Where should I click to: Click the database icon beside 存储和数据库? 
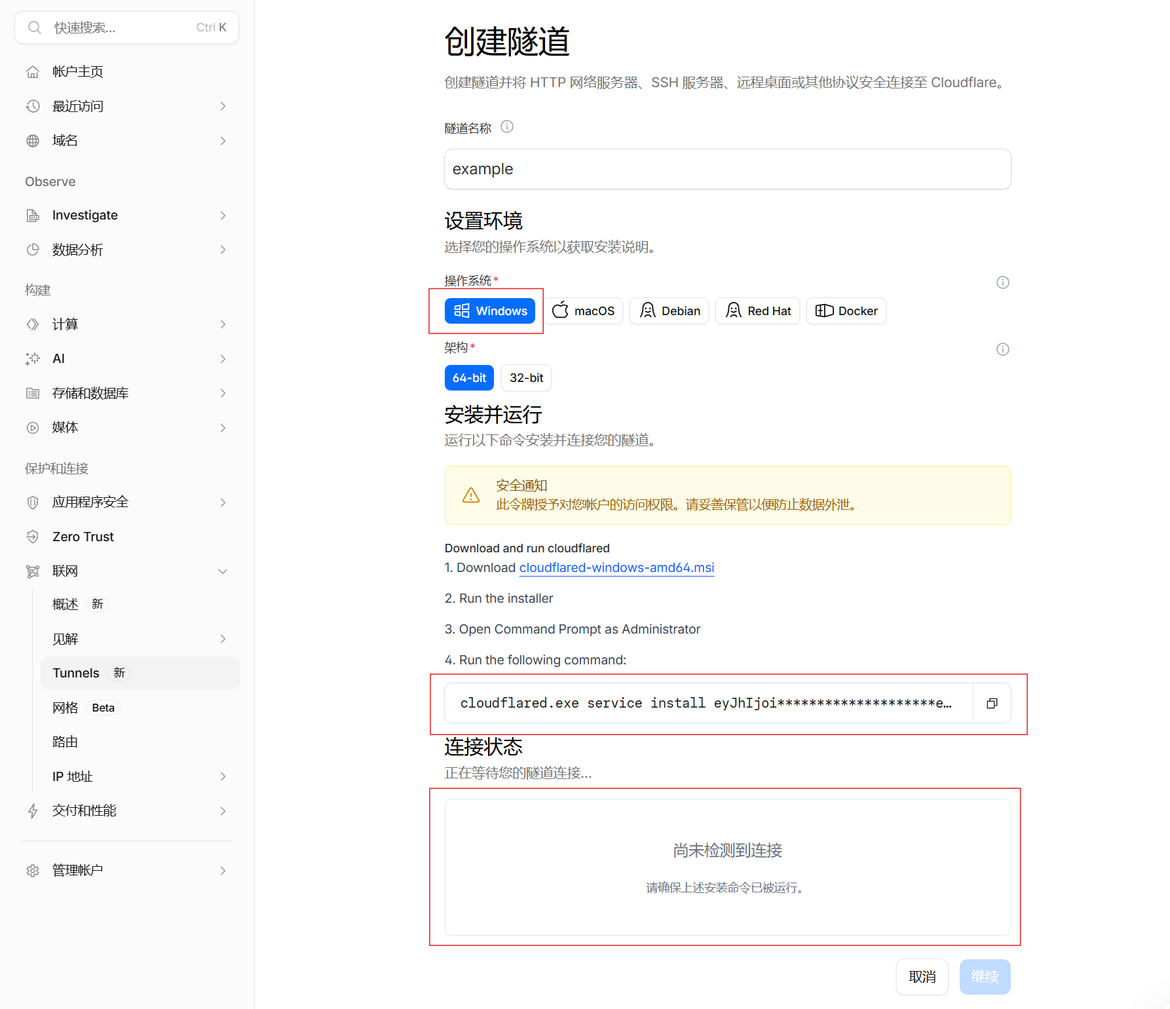point(33,393)
